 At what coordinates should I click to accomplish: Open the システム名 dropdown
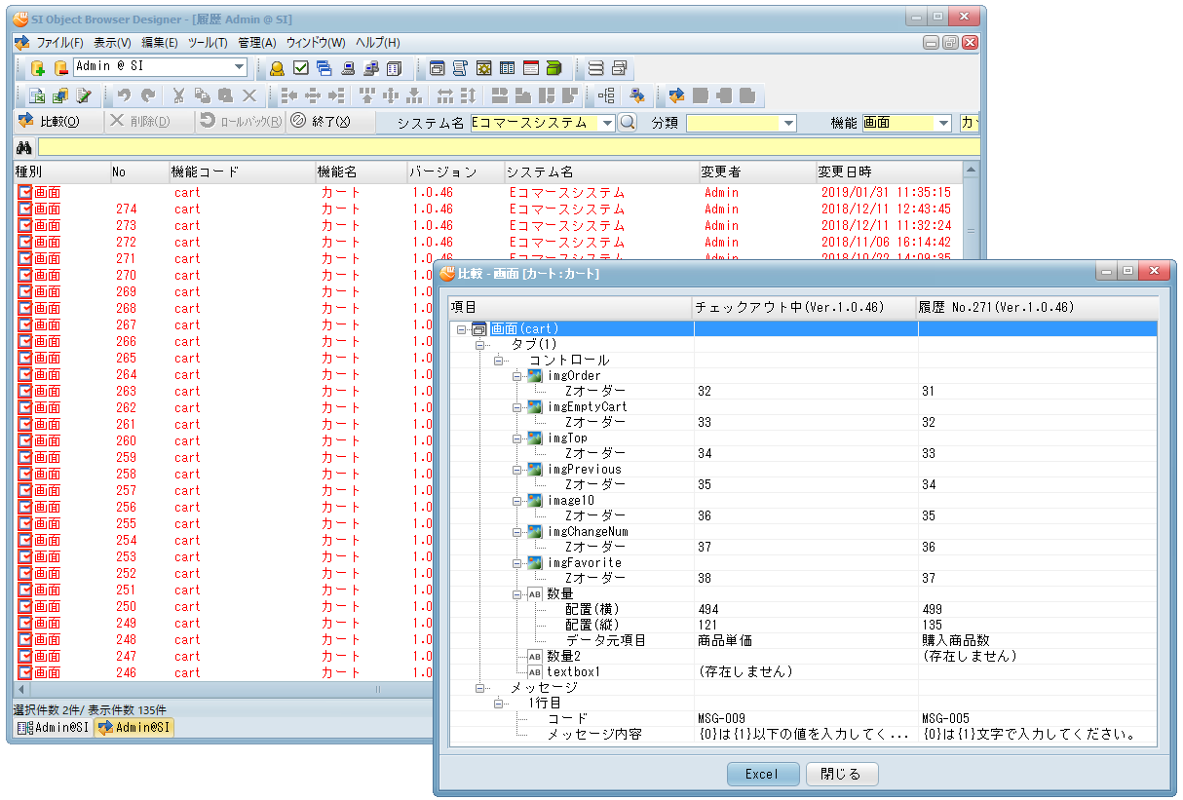tap(607, 123)
